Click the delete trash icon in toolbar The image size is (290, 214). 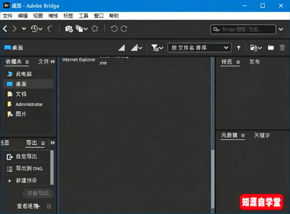(x=282, y=48)
